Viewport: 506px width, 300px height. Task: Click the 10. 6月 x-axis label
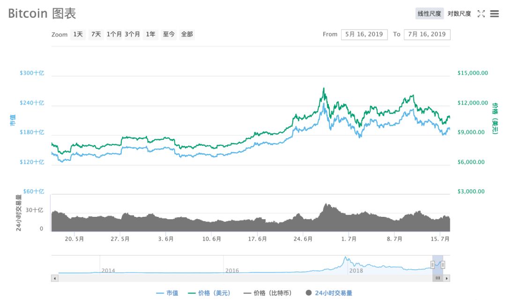211,239
